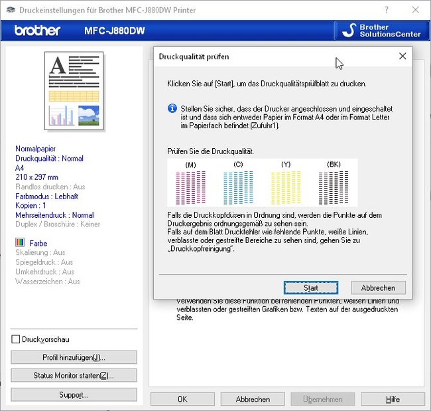
Task: Click 'Mehrseitendruck : Normal' summary text
Action: (54, 214)
